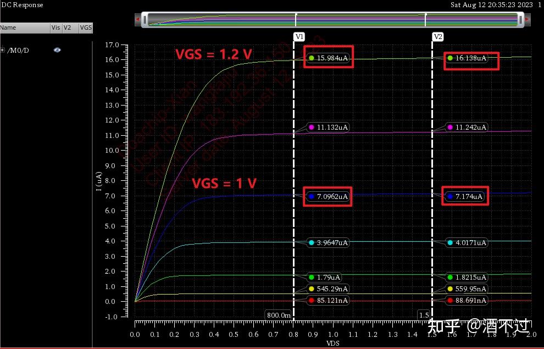
Task: Click the right scroll arrow on the overview strip
Action: [528, 19]
